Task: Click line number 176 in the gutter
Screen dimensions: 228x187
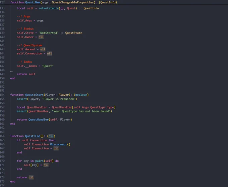Action: [2, 185]
